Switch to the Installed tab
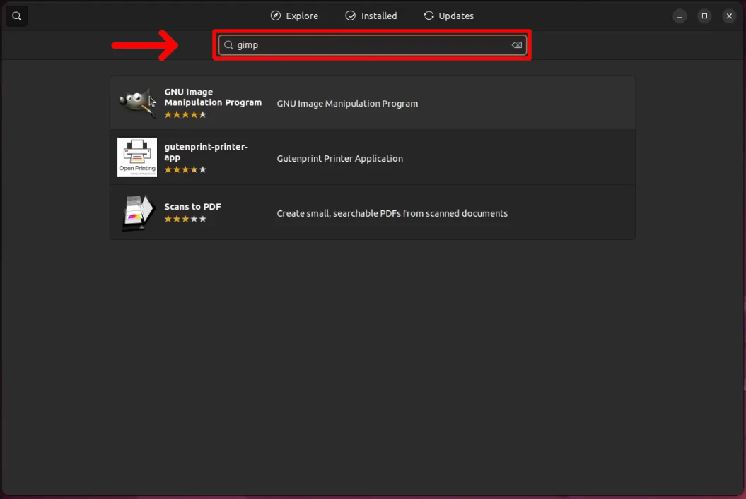Viewport: 746px width, 499px height. click(371, 16)
